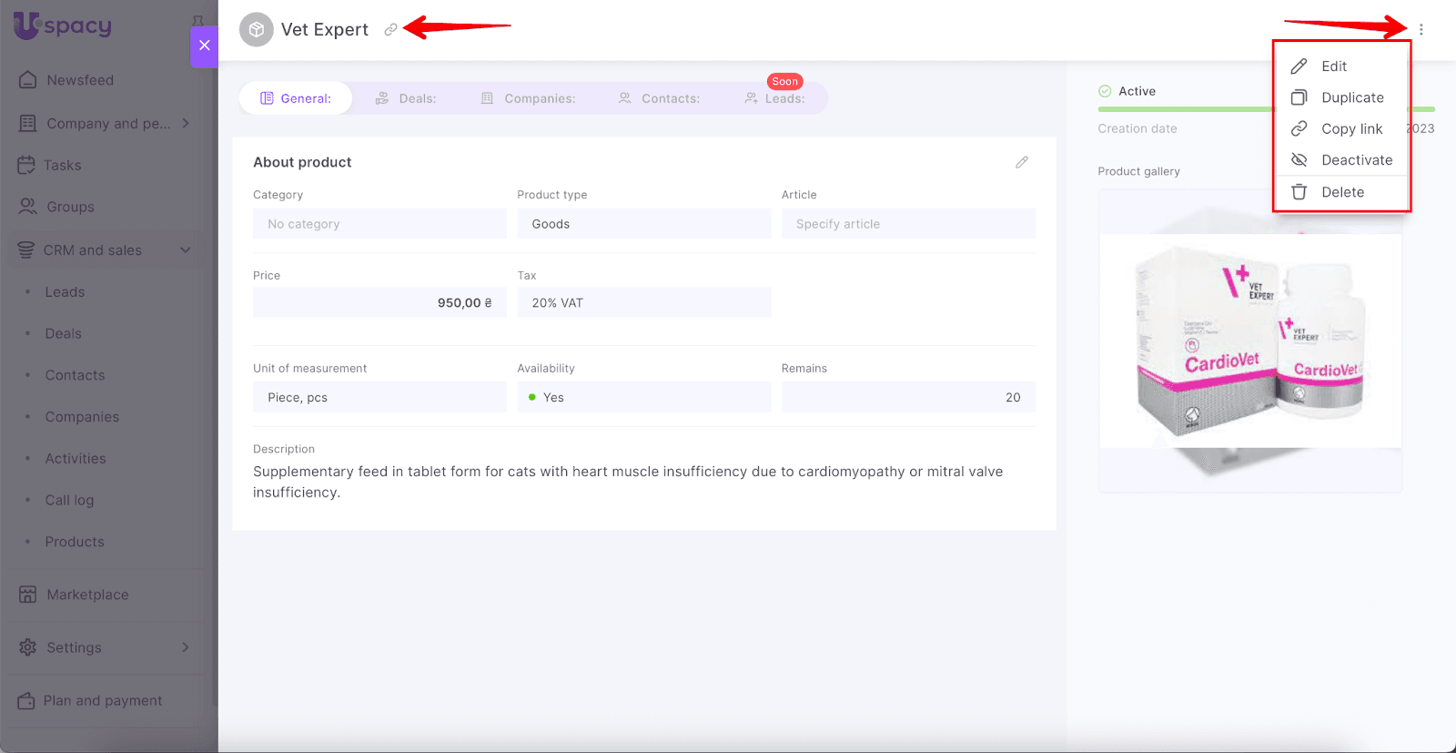Collapse the CRM and sales section

(186, 250)
